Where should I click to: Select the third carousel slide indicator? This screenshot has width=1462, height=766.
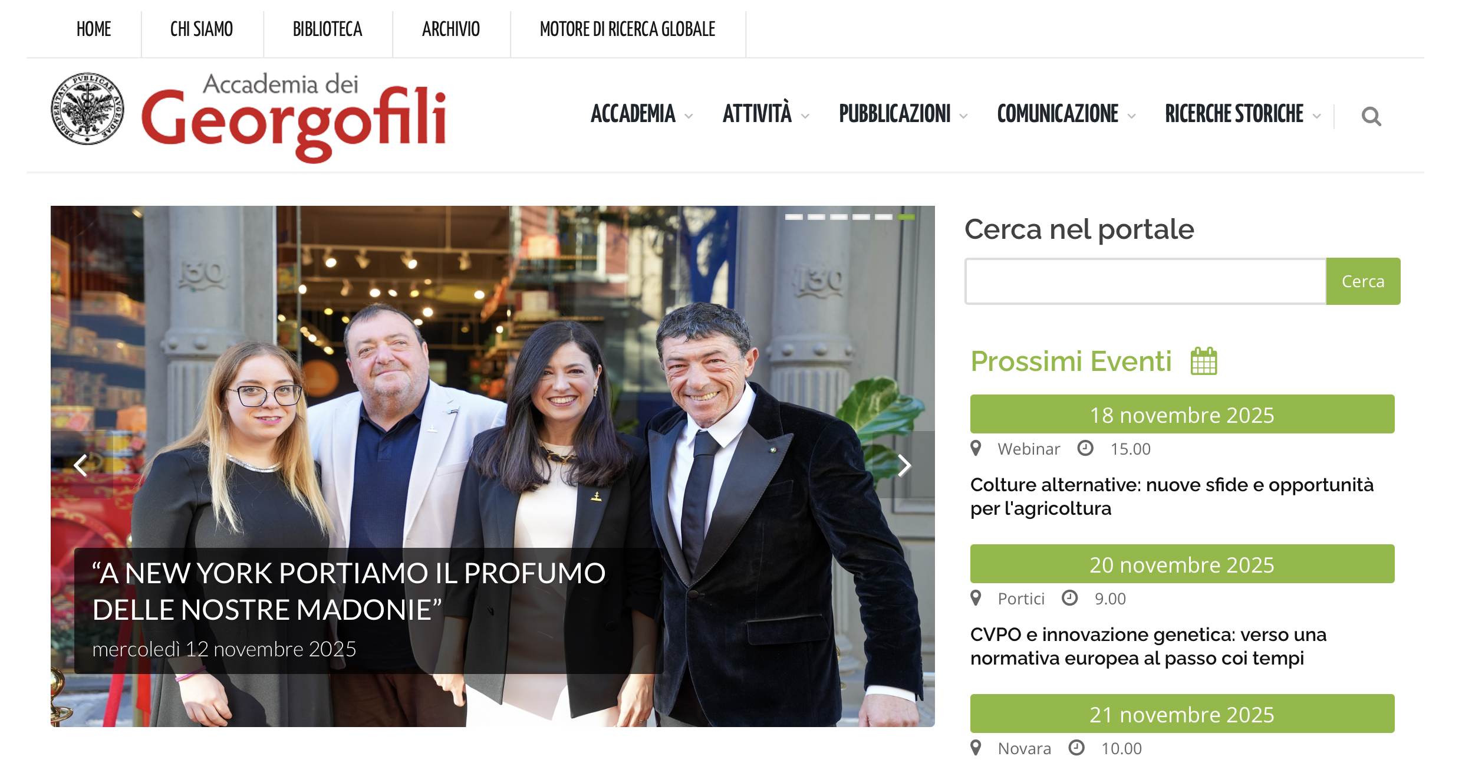838,217
